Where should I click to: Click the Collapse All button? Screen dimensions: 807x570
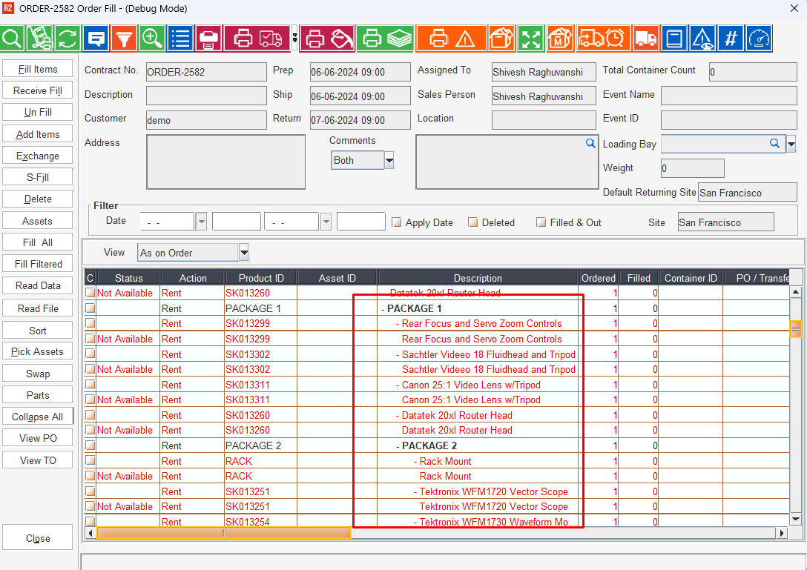click(38, 417)
